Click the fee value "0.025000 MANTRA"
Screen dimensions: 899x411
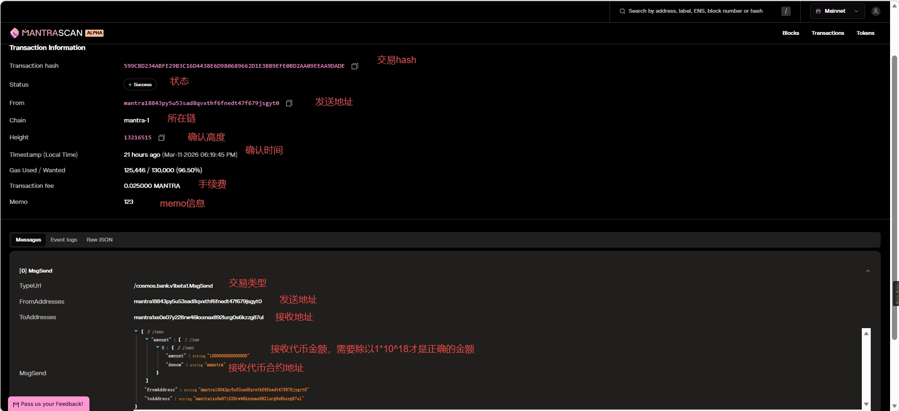[152, 186]
